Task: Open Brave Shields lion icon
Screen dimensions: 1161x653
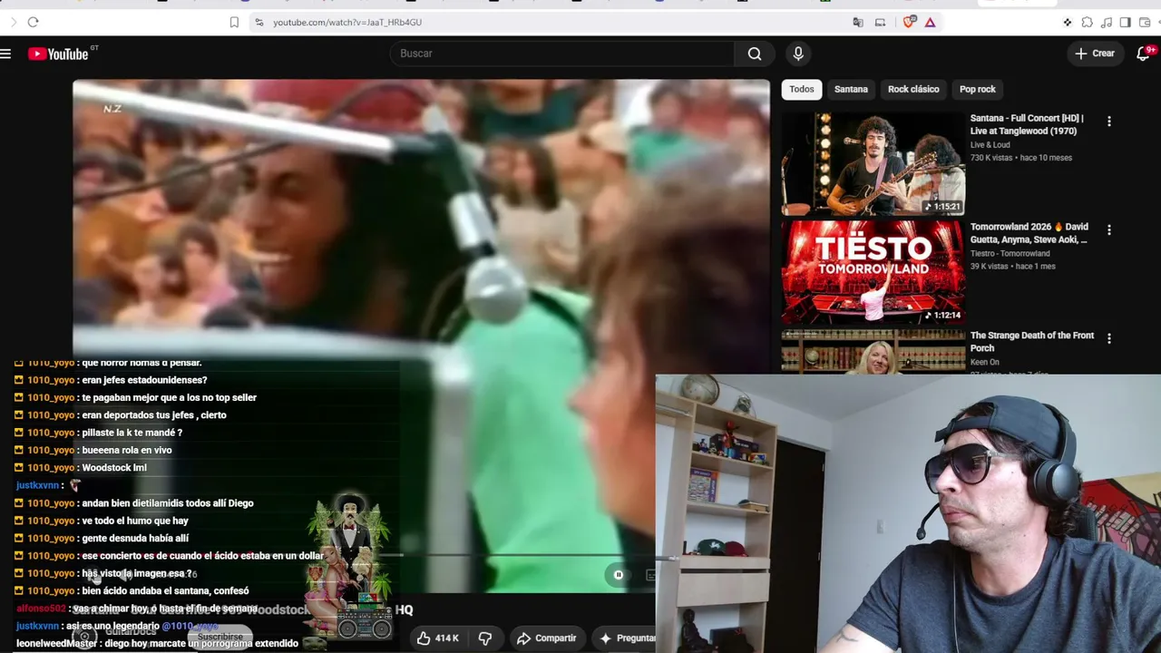Action: [x=909, y=22]
